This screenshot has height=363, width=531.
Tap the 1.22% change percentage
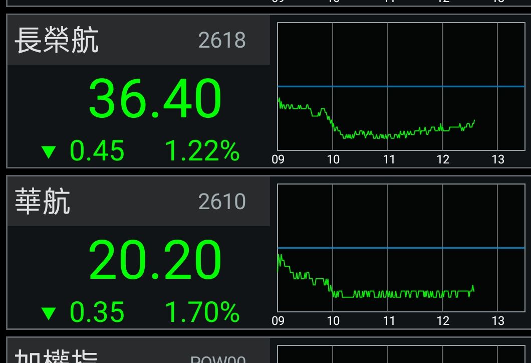pos(202,150)
